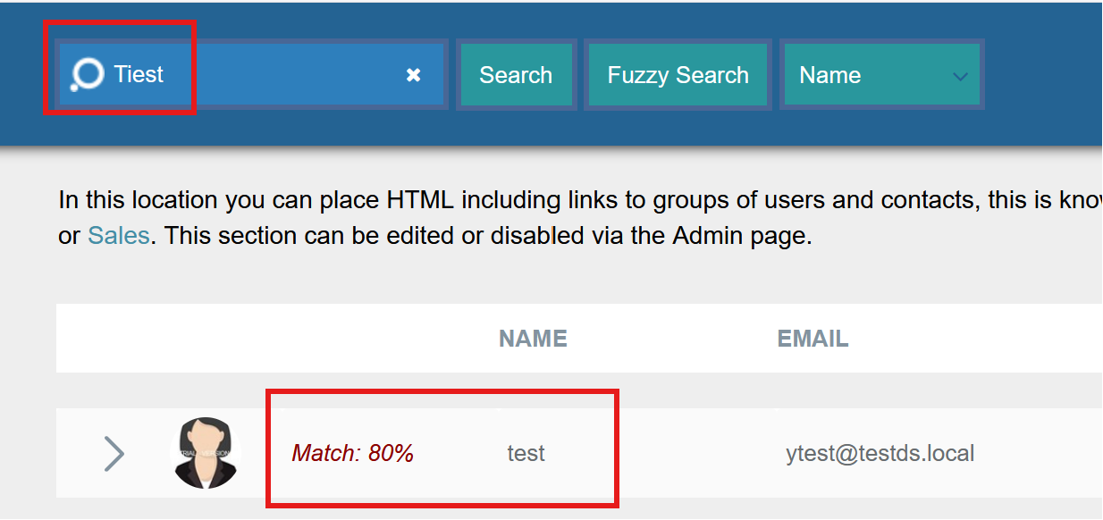Click the email ytest@testds.local
The width and height of the screenshot is (1103, 520).
pyautogui.click(x=880, y=453)
